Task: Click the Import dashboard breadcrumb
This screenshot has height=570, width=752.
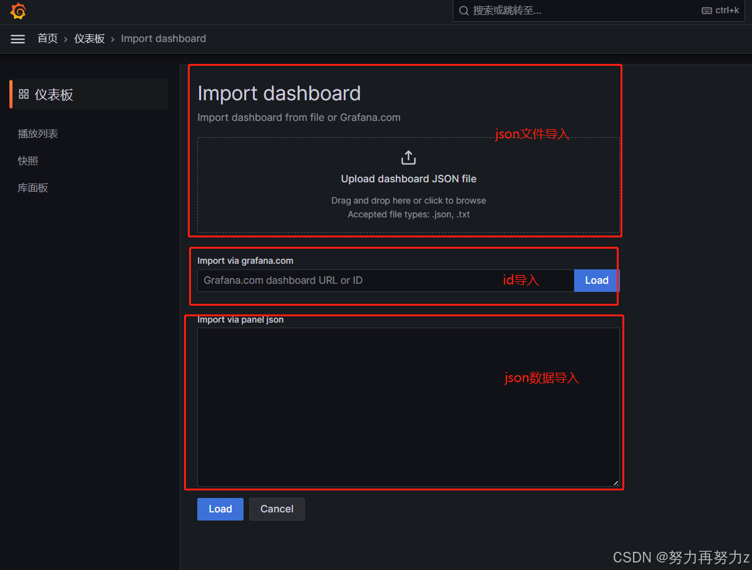Action: click(x=163, y=39)
